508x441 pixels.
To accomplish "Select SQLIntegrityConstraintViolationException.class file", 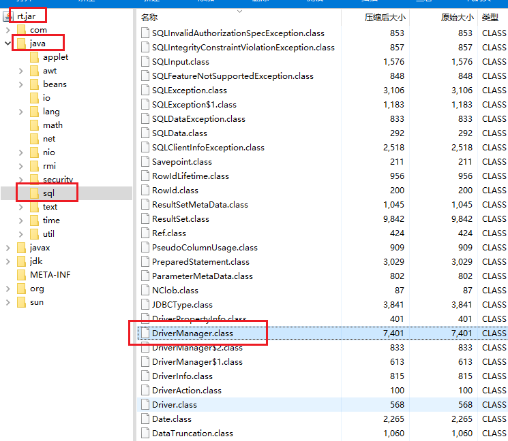I will click(243, 48).
